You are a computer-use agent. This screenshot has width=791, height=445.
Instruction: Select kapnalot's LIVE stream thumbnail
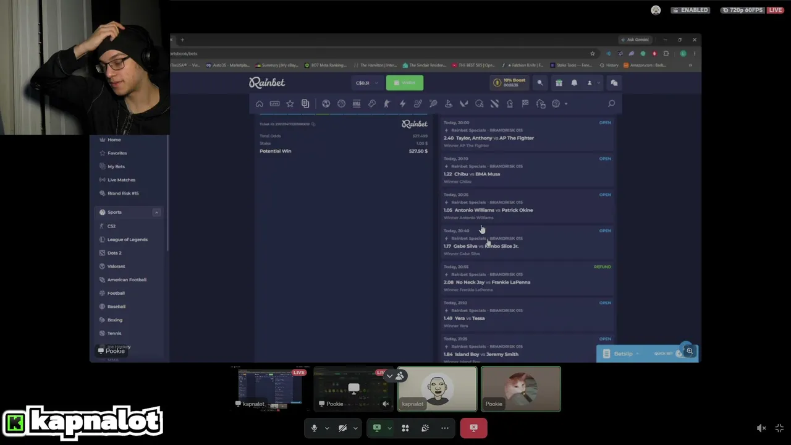271,389
